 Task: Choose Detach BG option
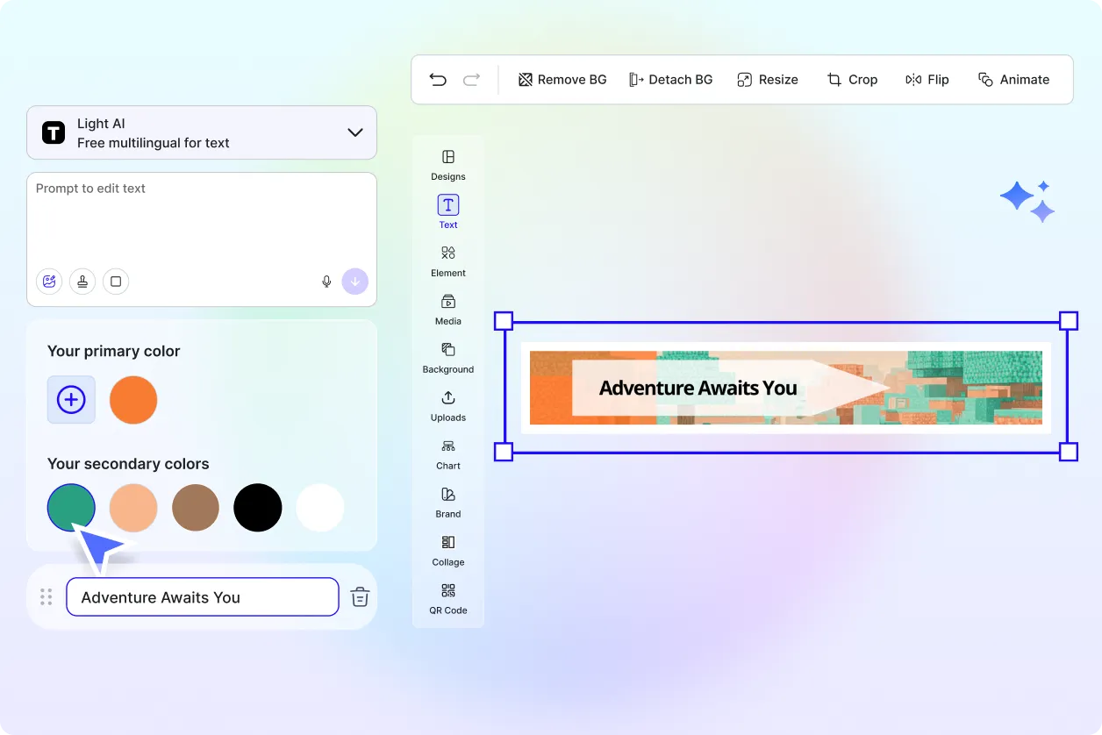coord(671,80)
